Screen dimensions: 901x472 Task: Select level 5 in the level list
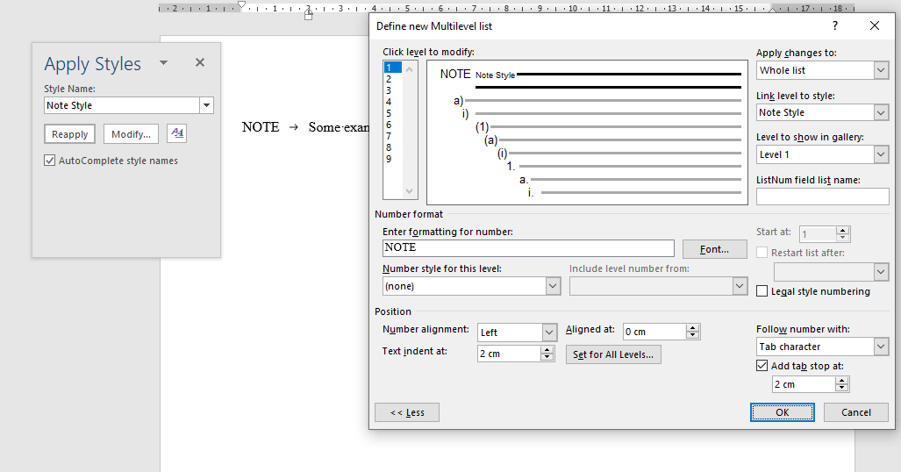393,113
